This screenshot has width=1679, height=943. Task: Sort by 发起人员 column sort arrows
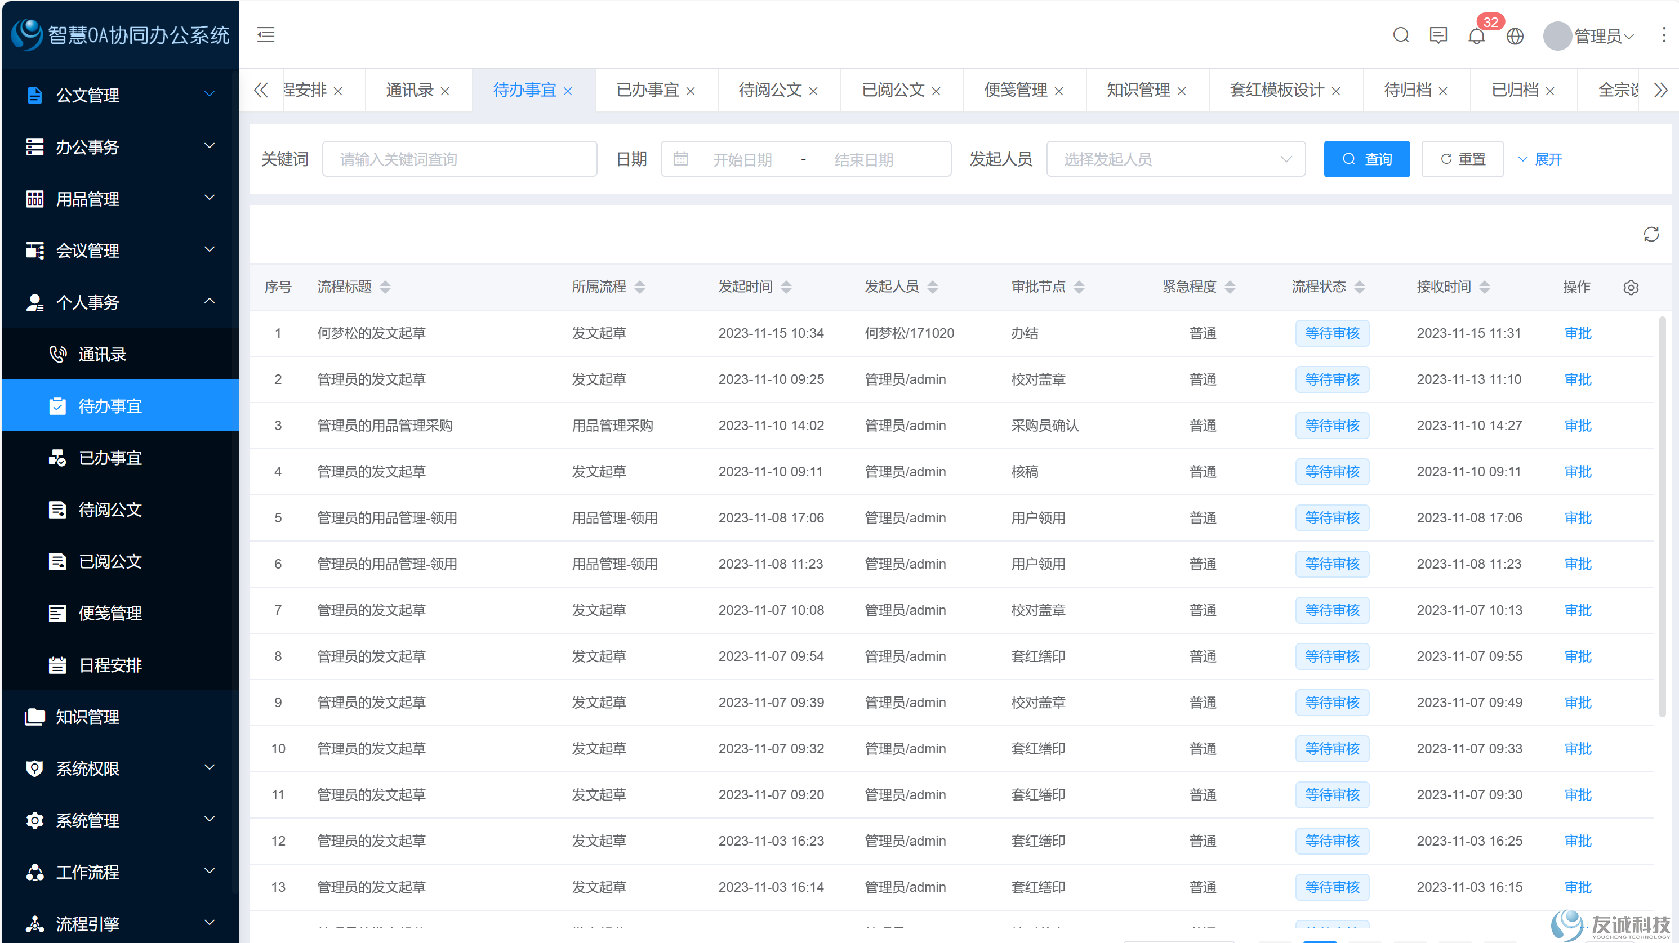(933, 287)
